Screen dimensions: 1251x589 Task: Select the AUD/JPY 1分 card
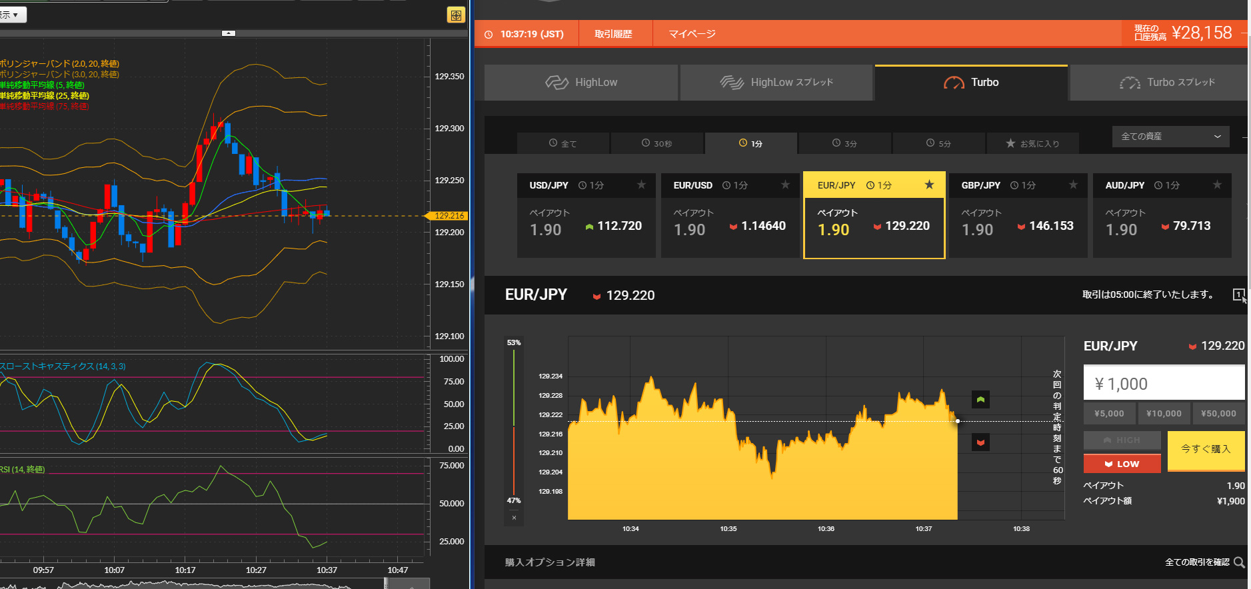click(x=1162, y=215)
